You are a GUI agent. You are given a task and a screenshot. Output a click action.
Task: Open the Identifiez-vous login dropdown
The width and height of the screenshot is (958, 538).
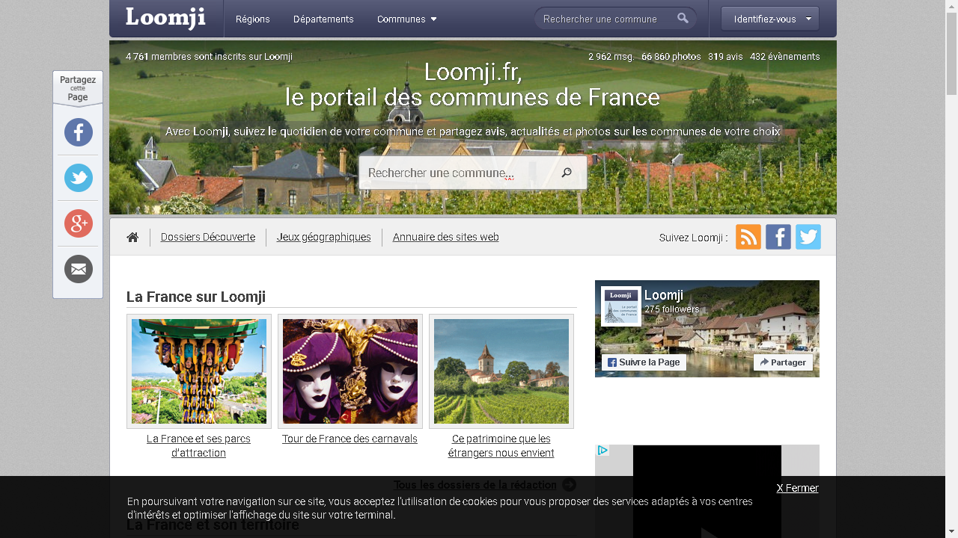pyautogui.click(x=770, y=19)
